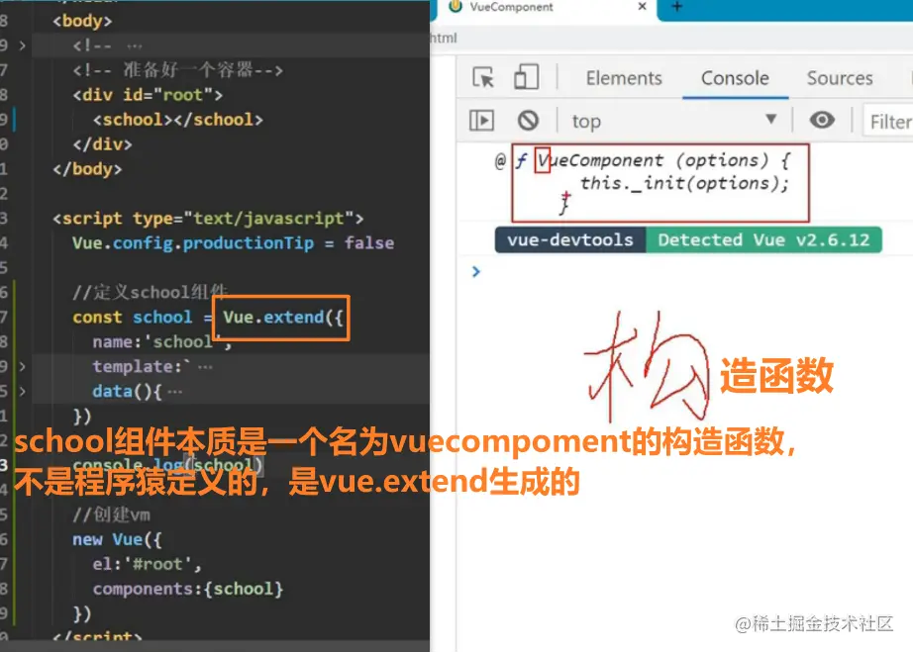The width and height of the screenshot is (913, 653).
Task: Click the '准备好一个容器' comment line
Action: (177, 70)
